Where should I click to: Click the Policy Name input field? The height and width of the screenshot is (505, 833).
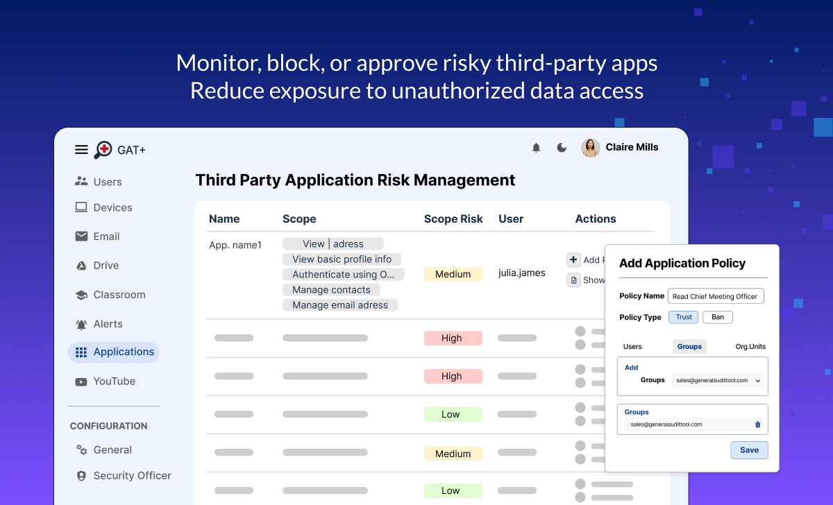[715, 296]
